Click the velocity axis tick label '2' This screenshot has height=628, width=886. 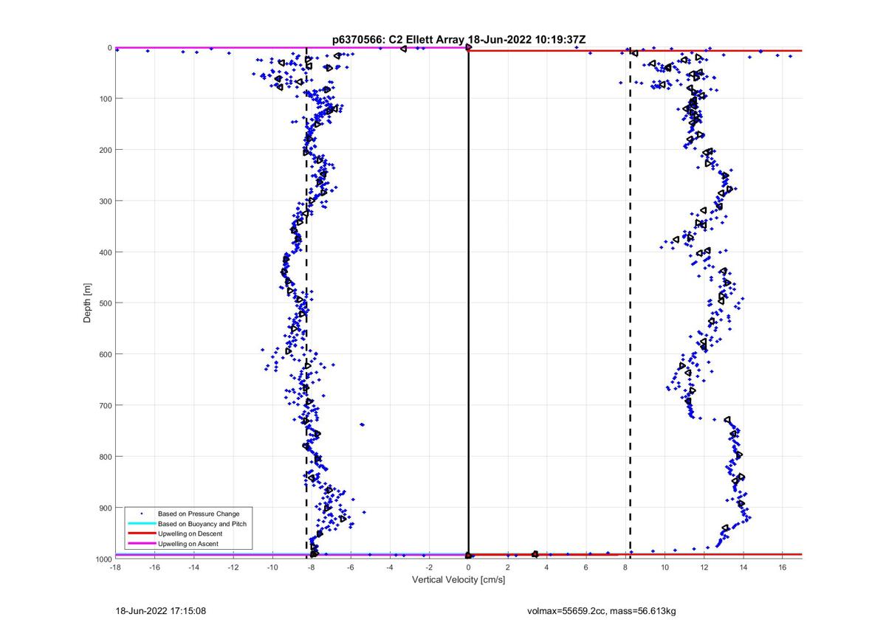(508, 567)
